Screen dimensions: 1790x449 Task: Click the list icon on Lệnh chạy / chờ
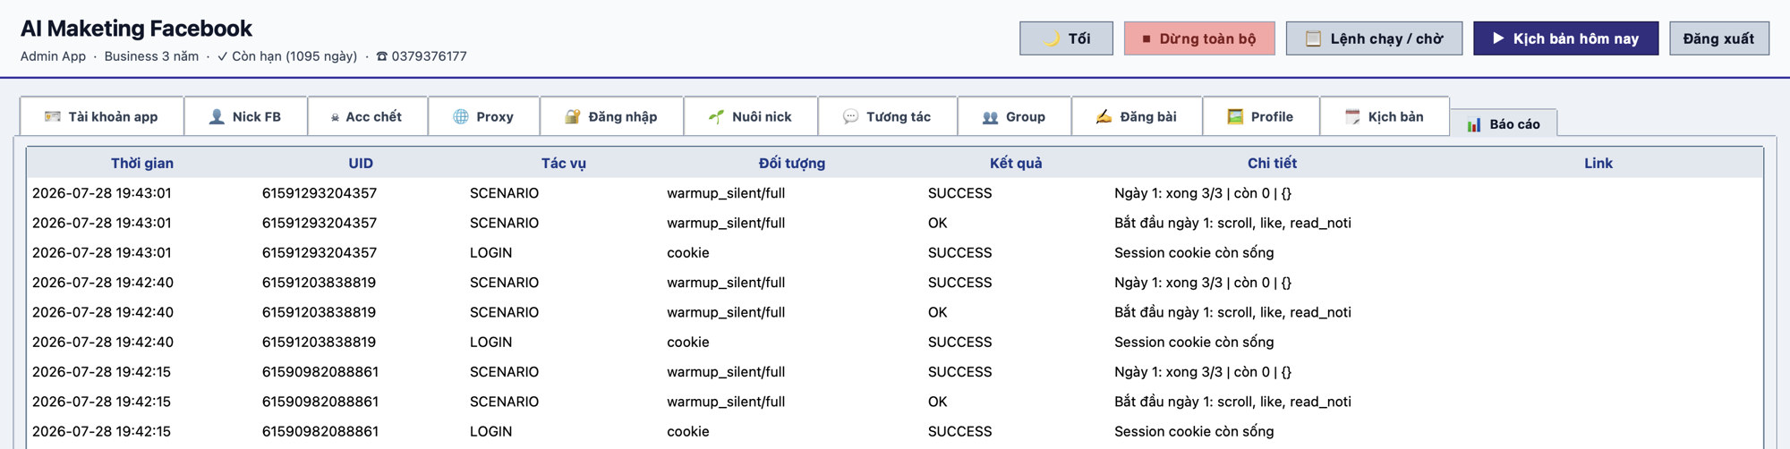tap(1313, 38)
